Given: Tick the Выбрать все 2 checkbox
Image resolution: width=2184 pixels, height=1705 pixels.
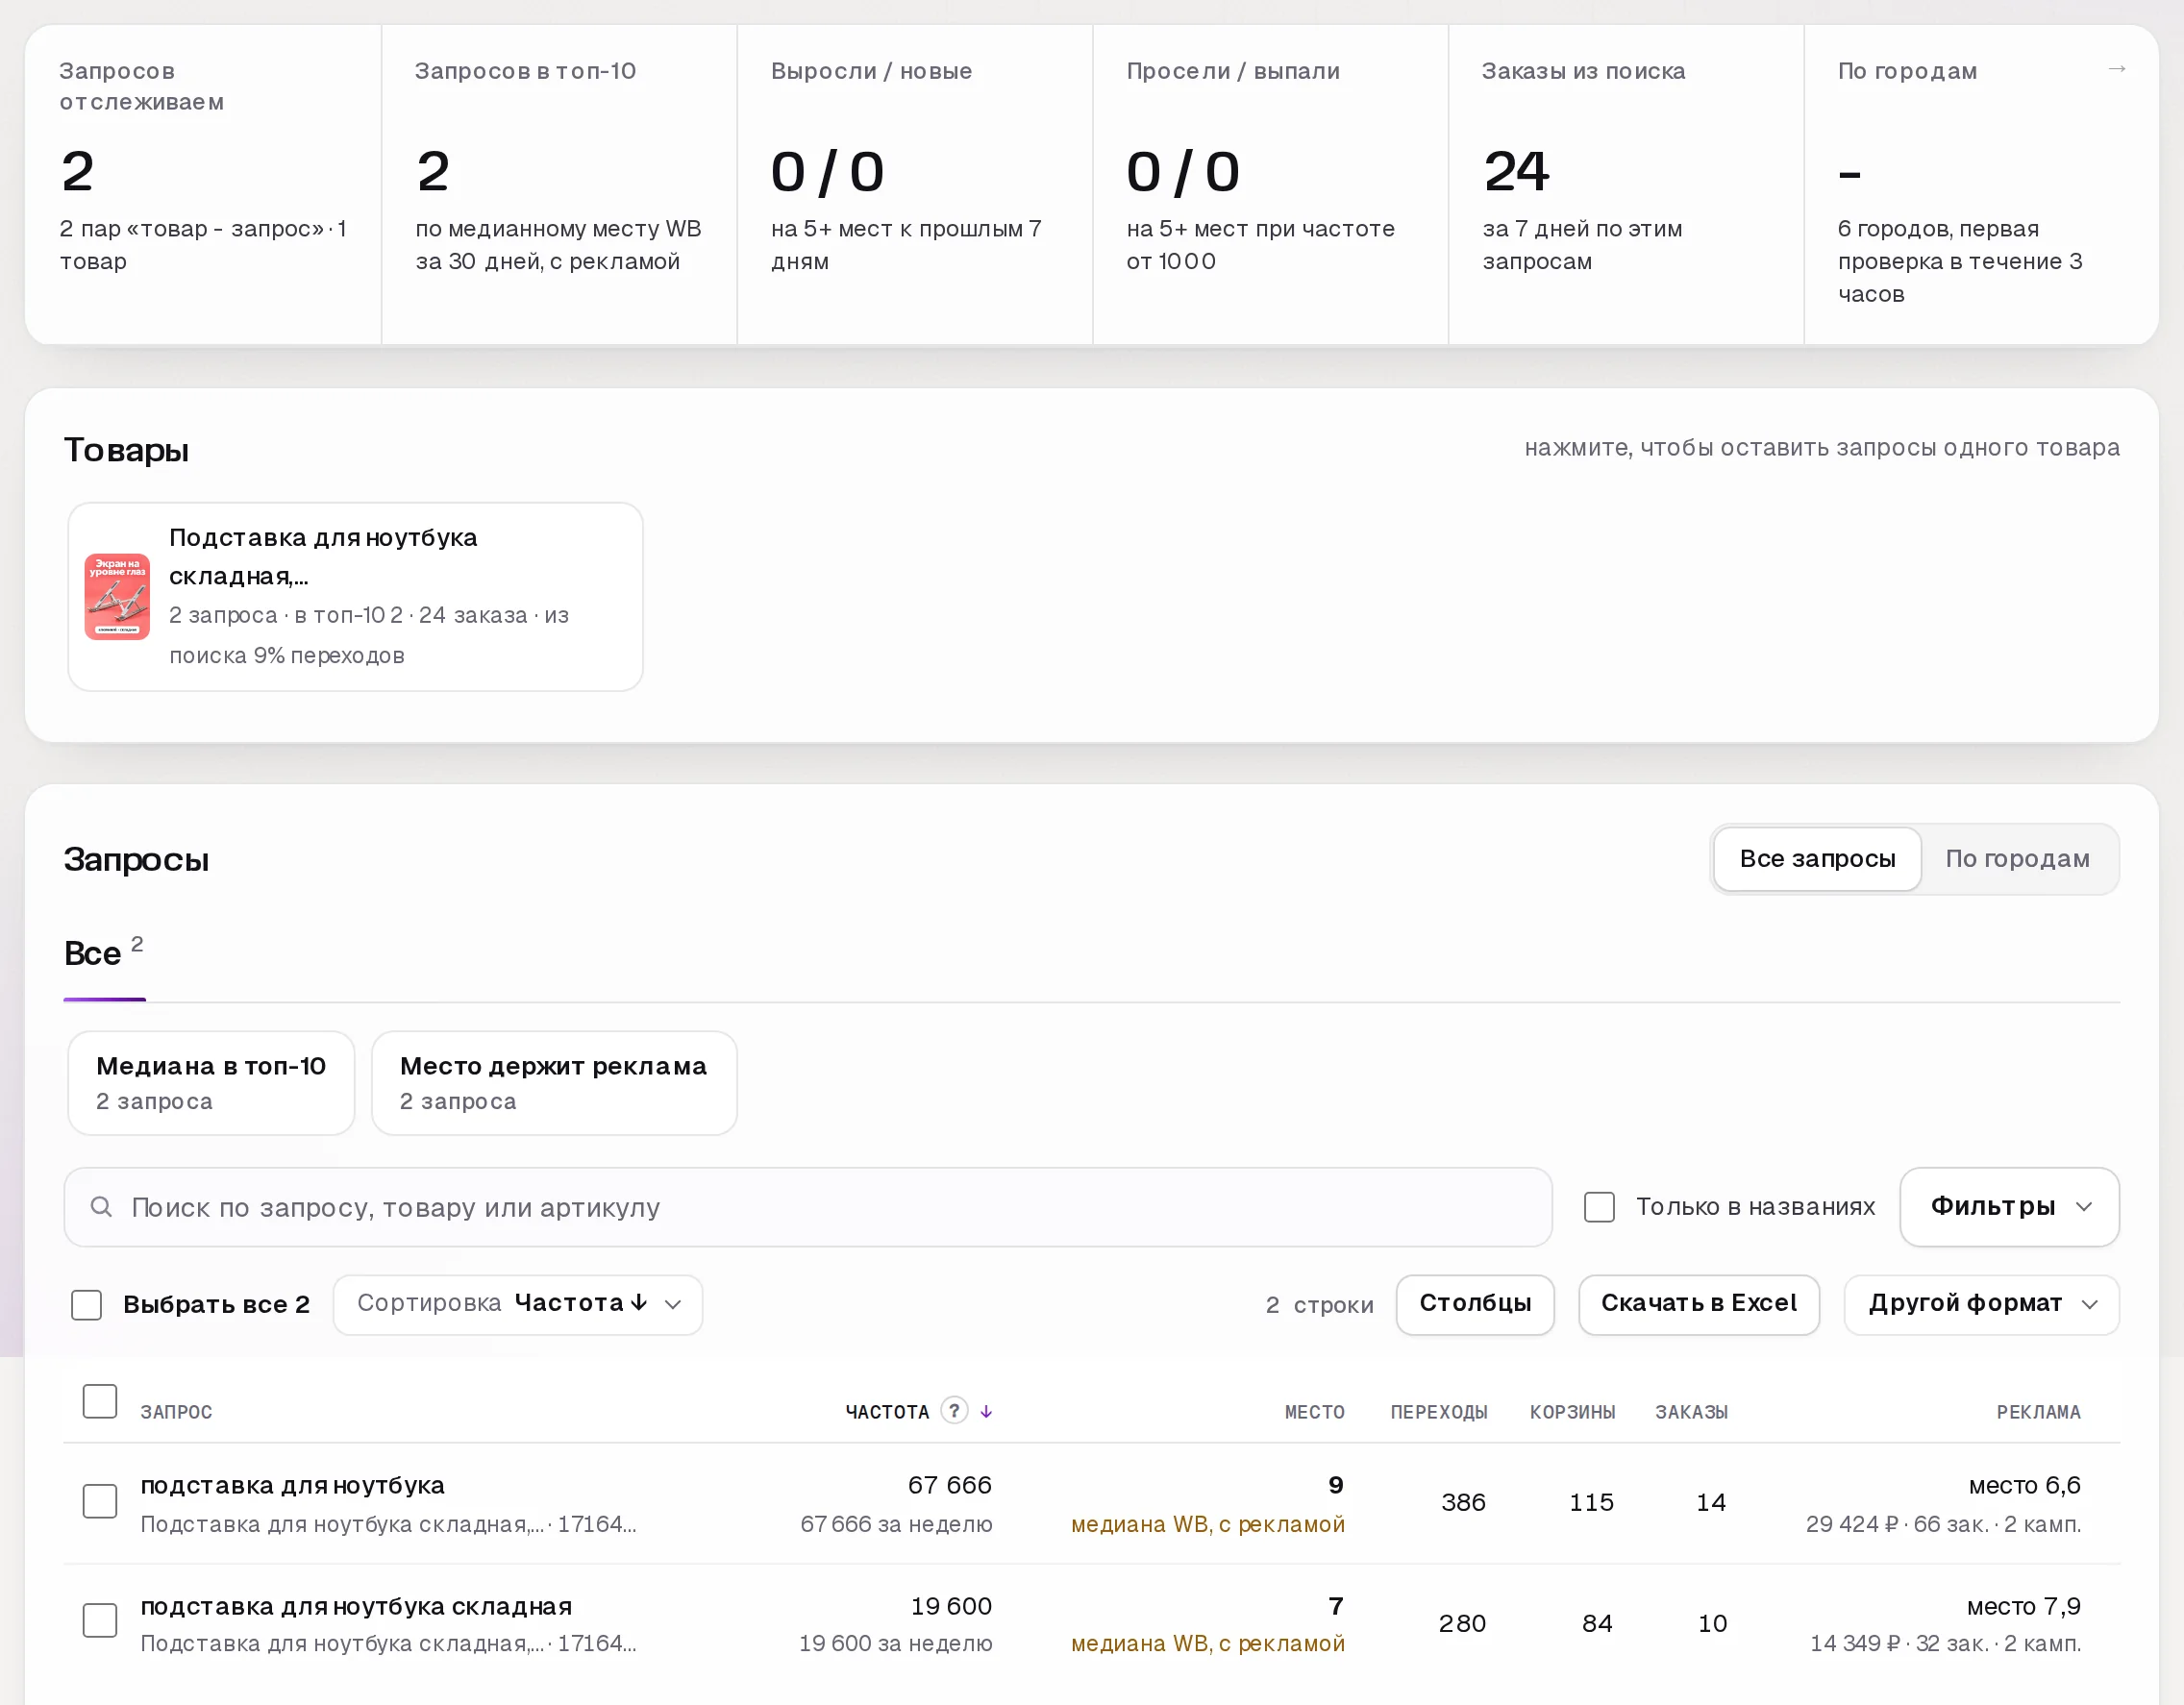Looking at the screenshot, I should [87, 1304].
